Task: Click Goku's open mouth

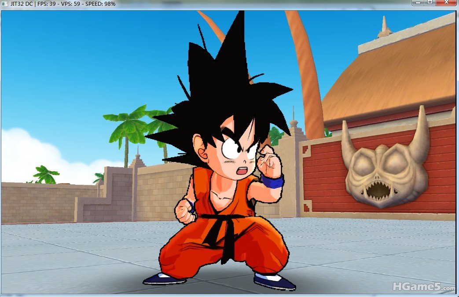Action: (x=242, y=169)
